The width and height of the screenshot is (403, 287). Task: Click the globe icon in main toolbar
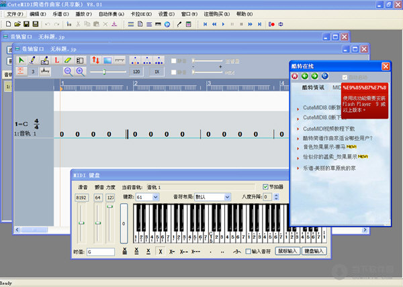point(167,24)
